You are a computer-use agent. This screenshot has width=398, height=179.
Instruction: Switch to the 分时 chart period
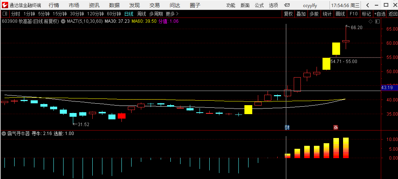click(x=15, y=14)
